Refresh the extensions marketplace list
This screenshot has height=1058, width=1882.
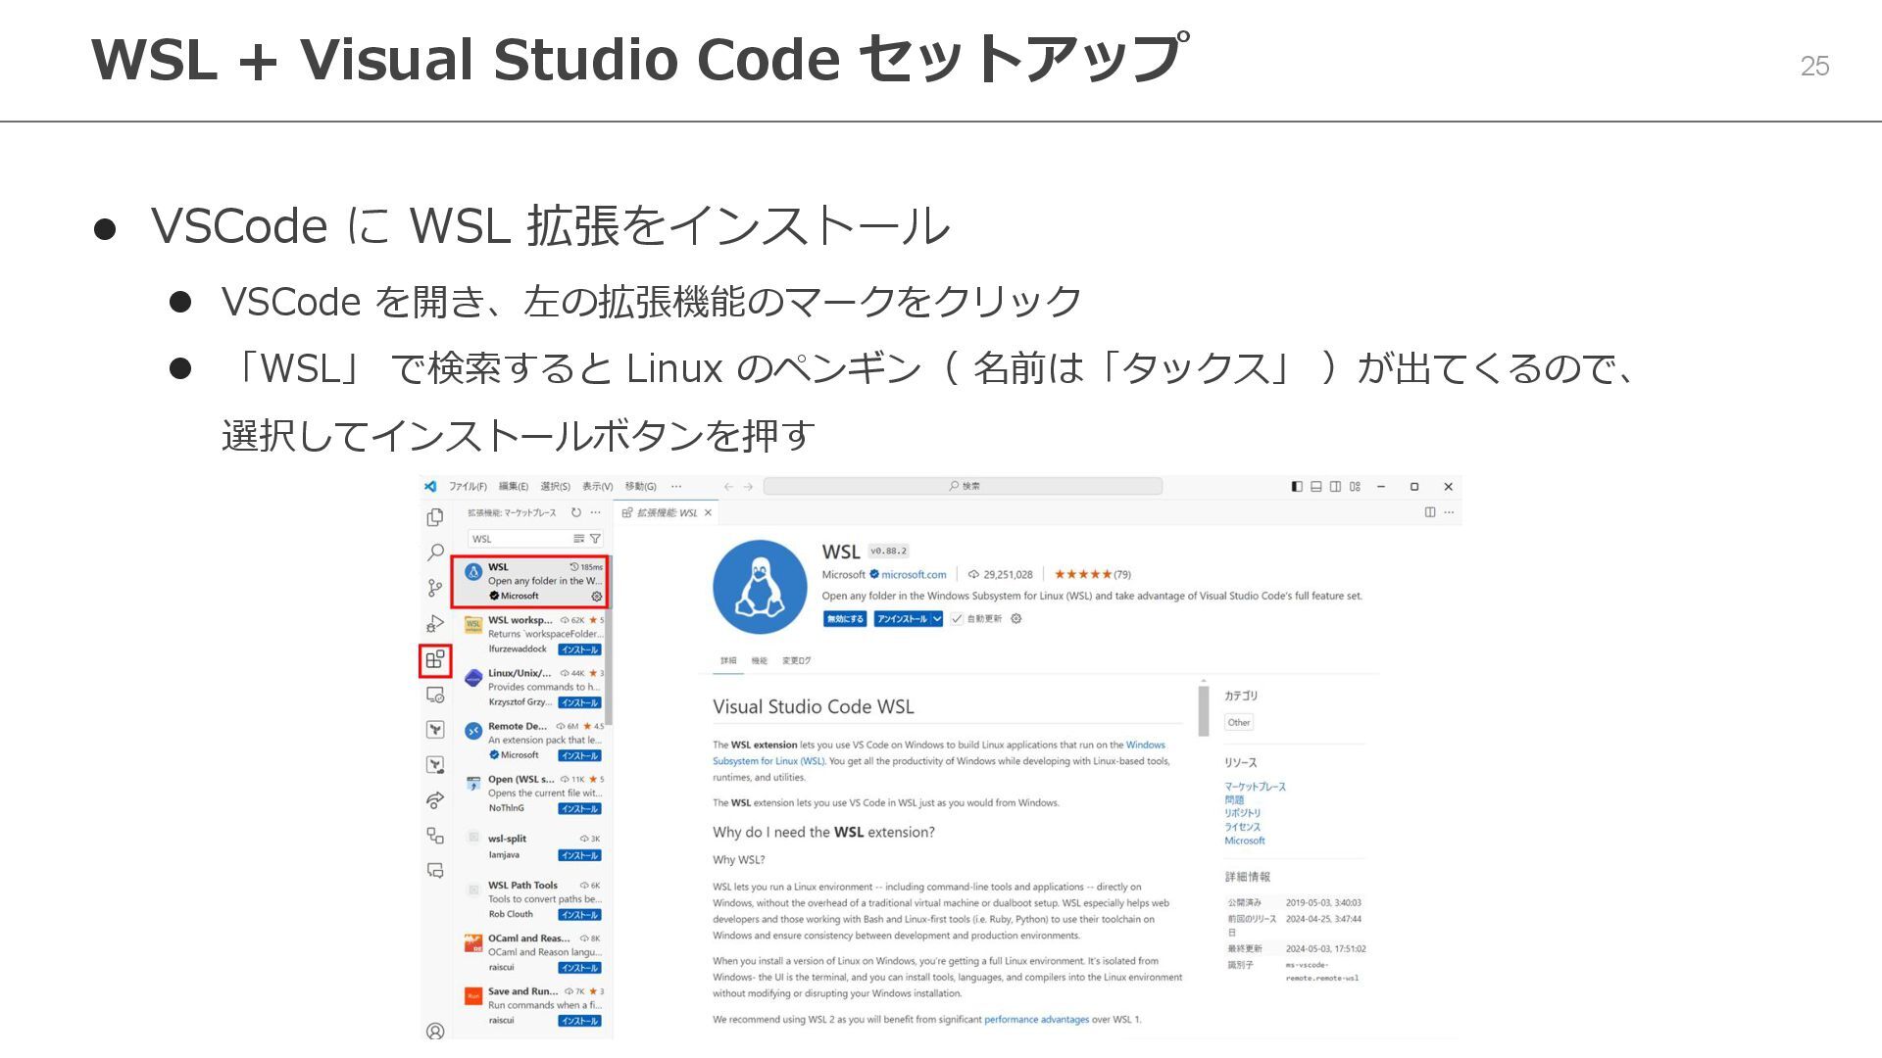pos(576,512)
